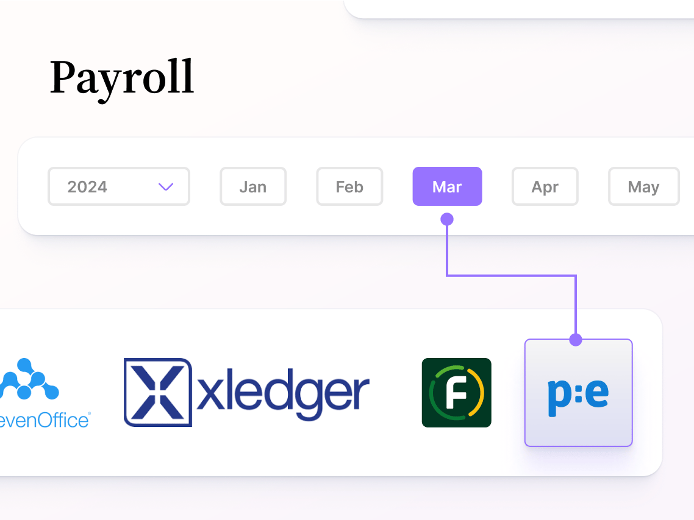Switch to the May month tab
The image size is (694, 520).
643,186
